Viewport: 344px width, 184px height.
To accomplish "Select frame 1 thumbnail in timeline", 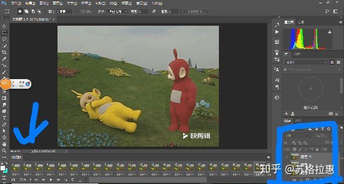I will (16, 167).
